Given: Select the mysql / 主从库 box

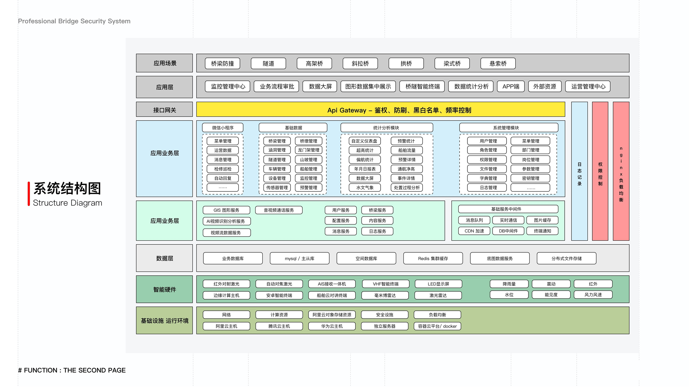Looking at the screenshot, I should tap(299, 259).
